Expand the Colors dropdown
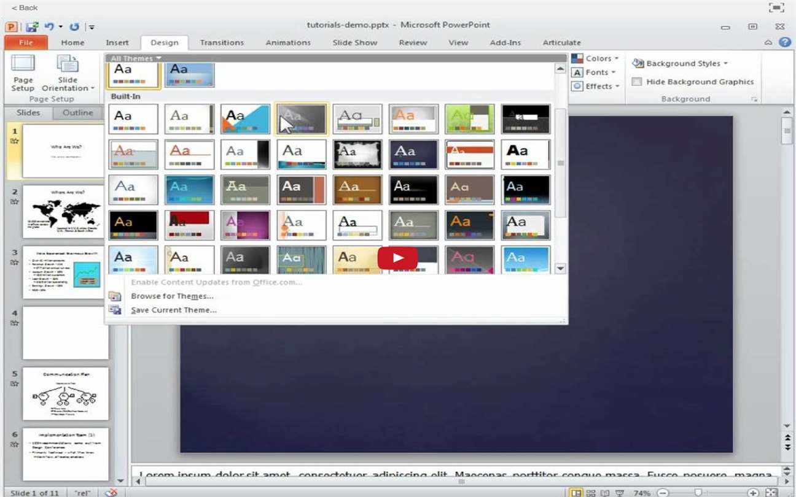796x497 pixels. pyautogui.click(x=595, y=58)
